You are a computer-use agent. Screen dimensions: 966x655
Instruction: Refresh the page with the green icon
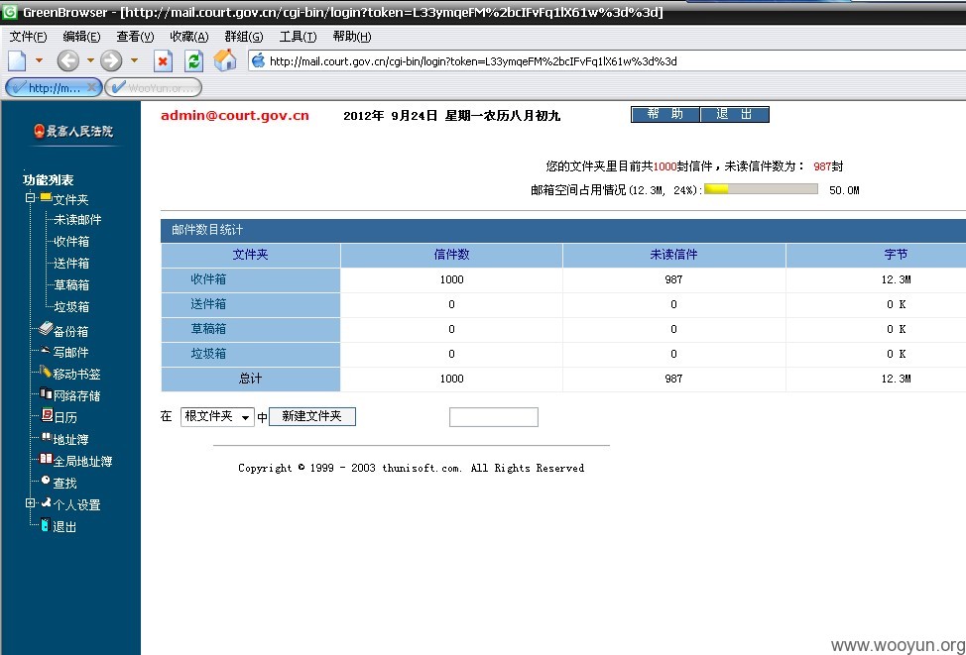pos(194,61)
